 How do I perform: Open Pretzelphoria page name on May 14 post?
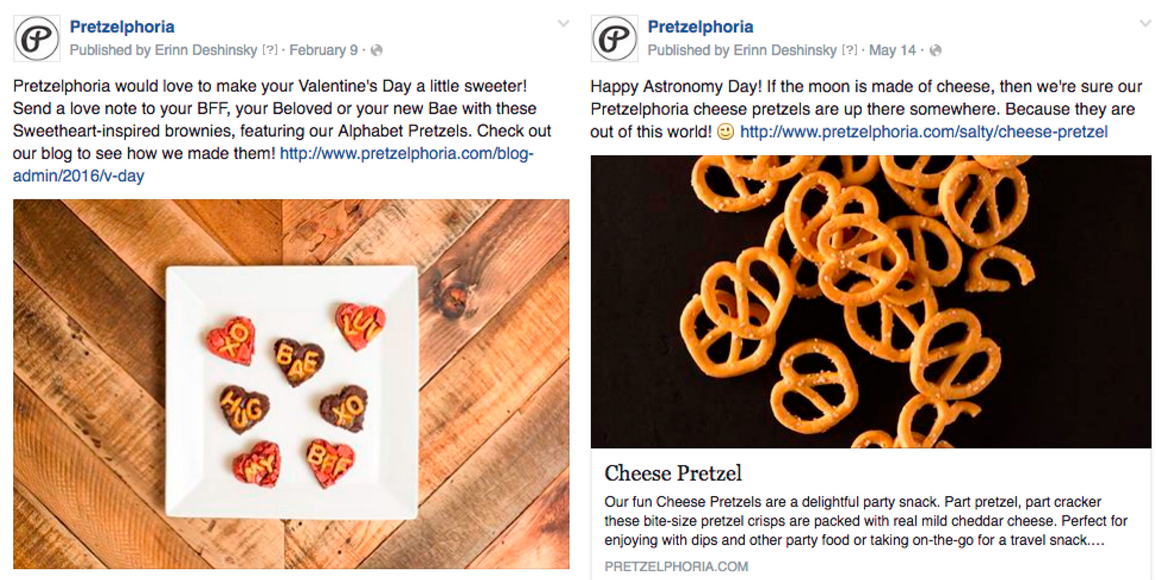(700, 27)
